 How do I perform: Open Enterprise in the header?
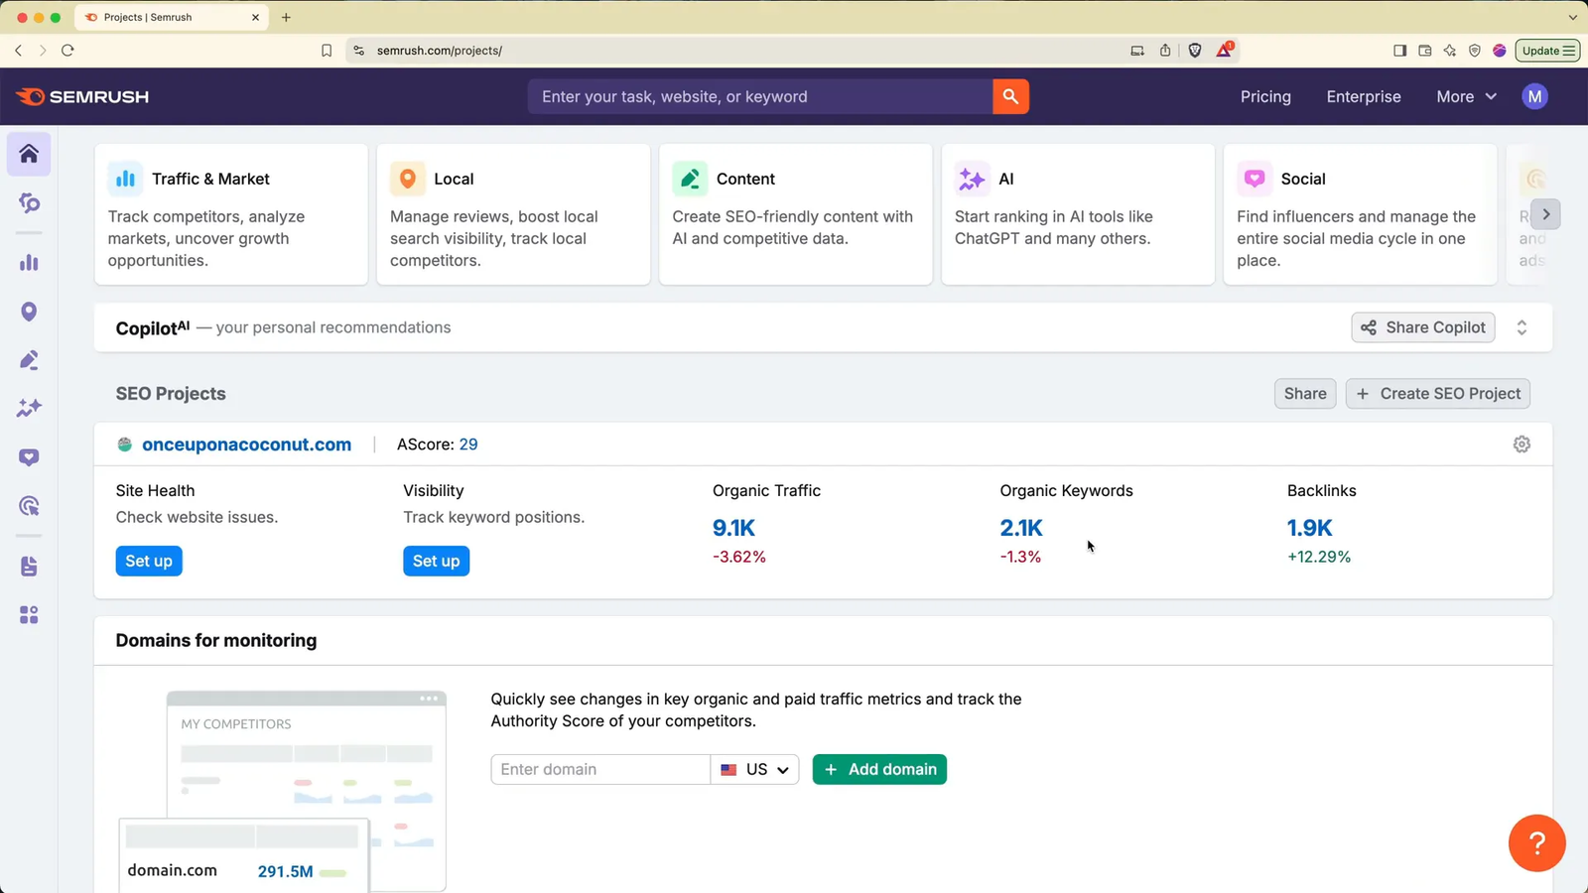tap(1364, 96)
